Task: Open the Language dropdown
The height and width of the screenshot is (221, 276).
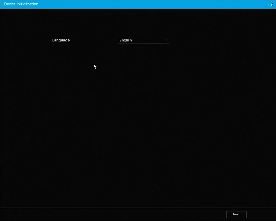Action: click(x=144, y=40)
